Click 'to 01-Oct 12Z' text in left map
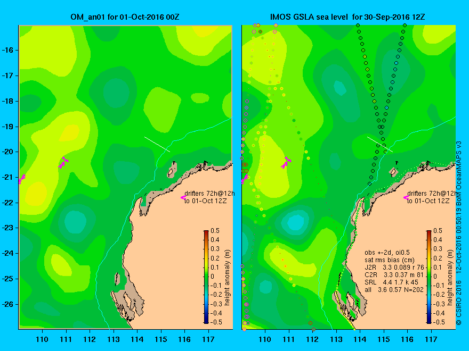Viewport: 469px width, 351px height. tap(205, 201)
